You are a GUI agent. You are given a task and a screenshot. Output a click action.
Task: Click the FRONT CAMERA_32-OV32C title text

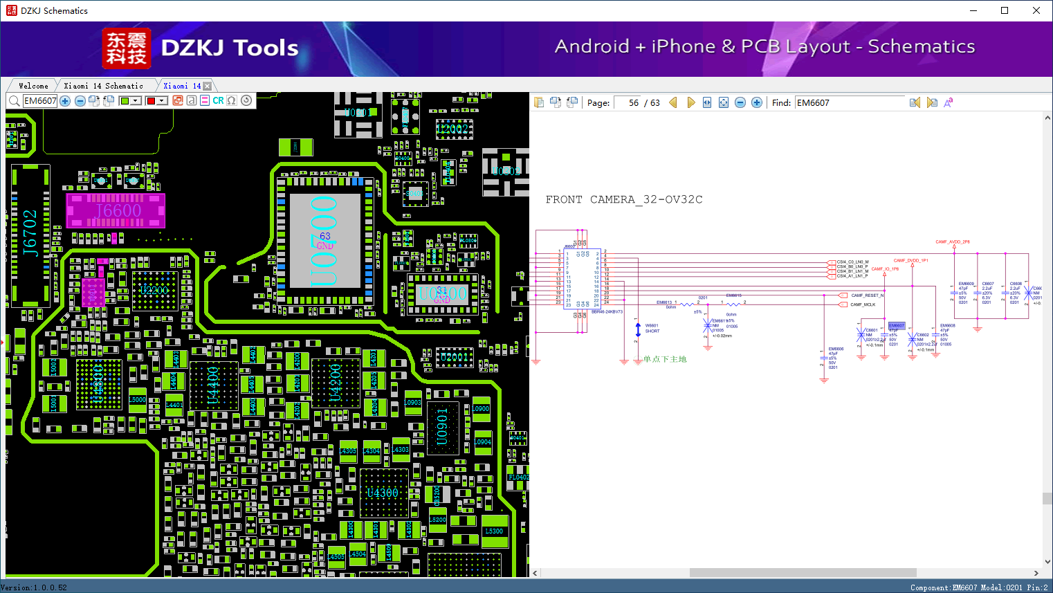[x=624, y=200]
